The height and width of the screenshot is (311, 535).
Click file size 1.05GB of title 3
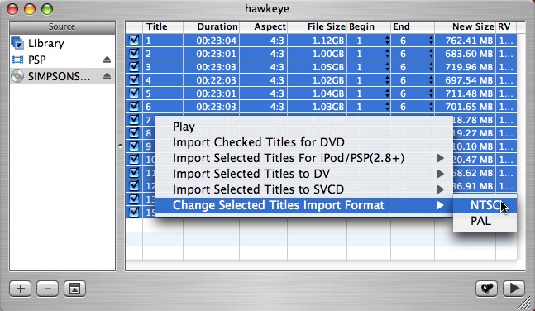point(328,67)
